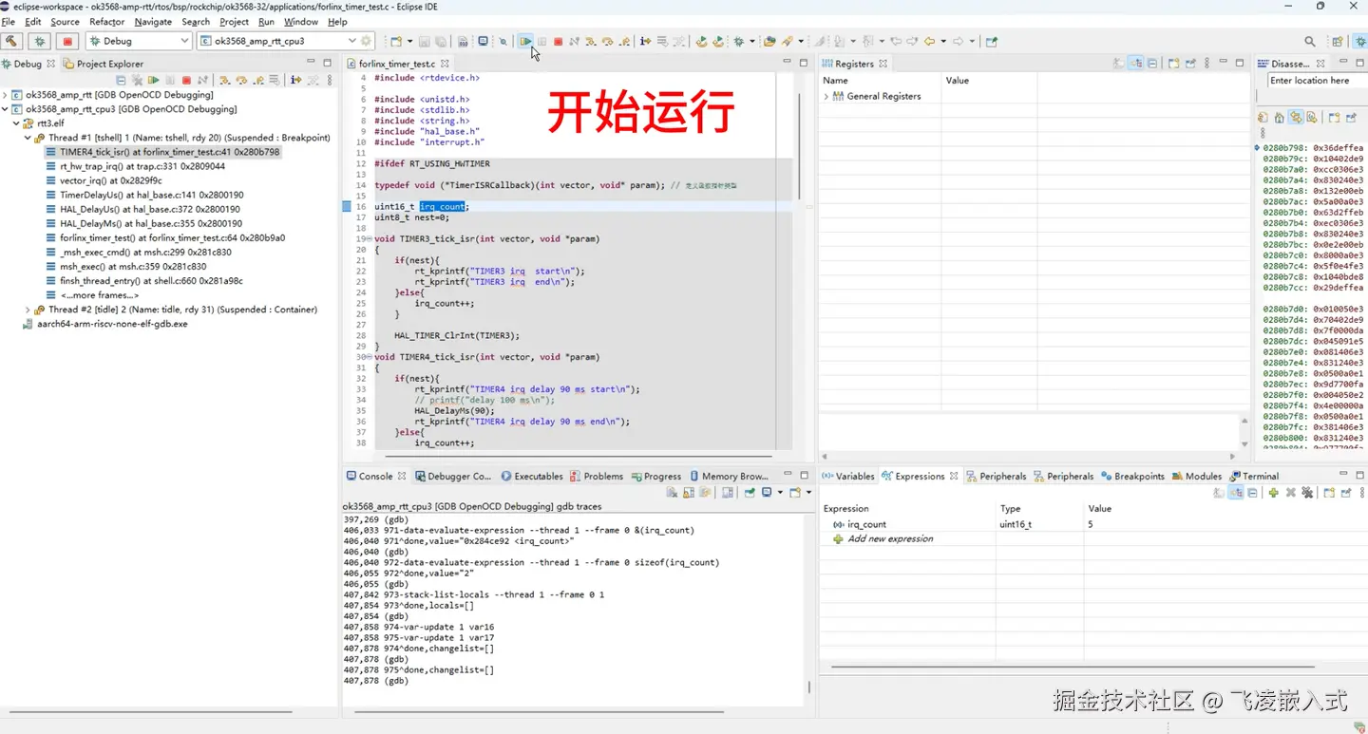Collapse Thread #1 tshell node
This screenshot has width=1368, height=734.
point(28,138)
